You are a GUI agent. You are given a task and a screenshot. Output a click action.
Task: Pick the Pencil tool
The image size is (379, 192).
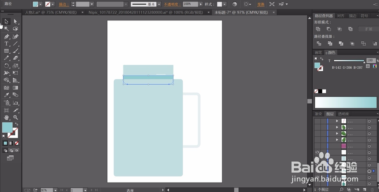tap(6, 58)
